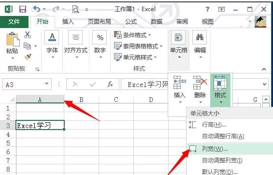This screenshot has width=273, height=175.
Task: Expand the Name Box dropdown arrow
Action: coord(46,84)
